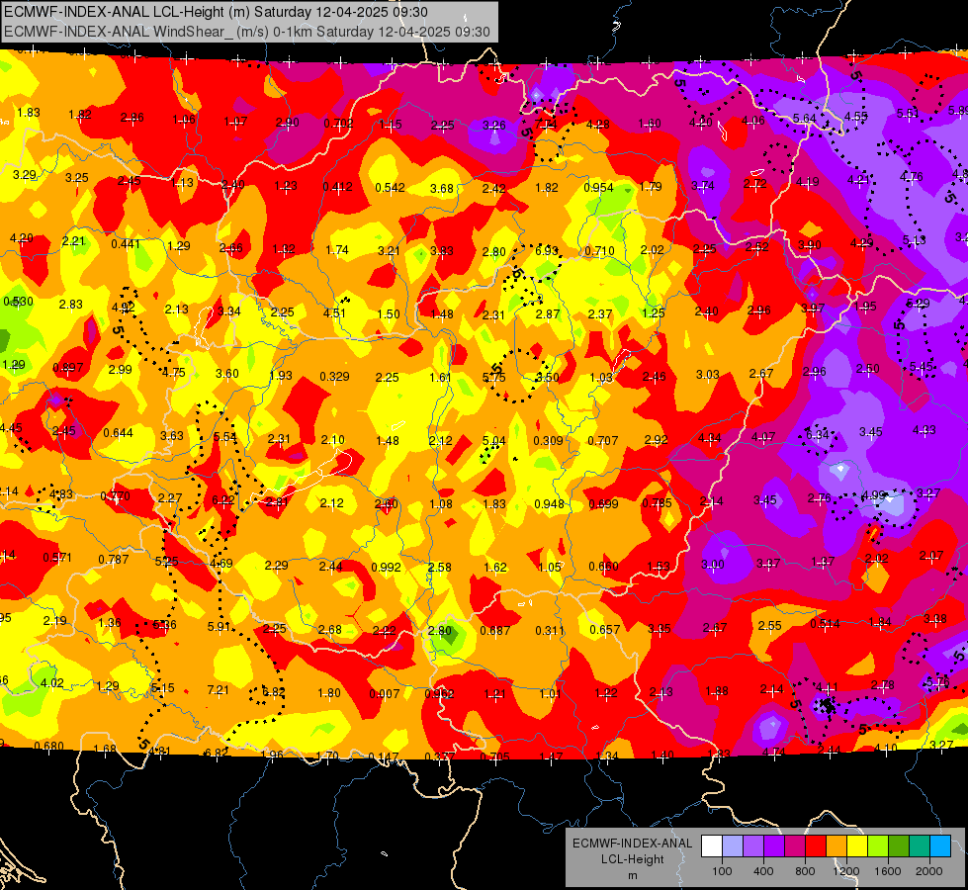Click the wind shear value 0.687
This screenshot has height=890, width=968.
(495, 630)
